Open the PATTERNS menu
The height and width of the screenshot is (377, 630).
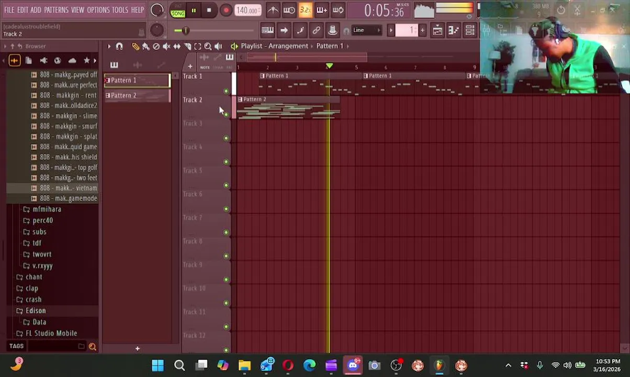pos(56,10)
